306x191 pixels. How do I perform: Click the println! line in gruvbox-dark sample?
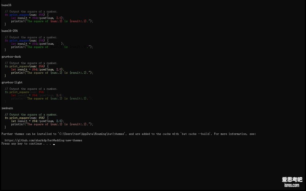pyautogui.click(x=52, y=73)
